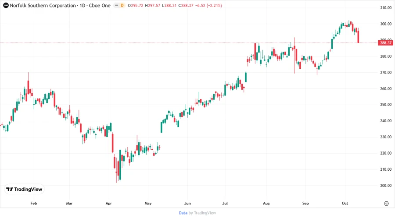Image resolution: width=395 pixels, height=218 pixels.
Task: Click the Apr label on time axis
Action: click(108, 204)
